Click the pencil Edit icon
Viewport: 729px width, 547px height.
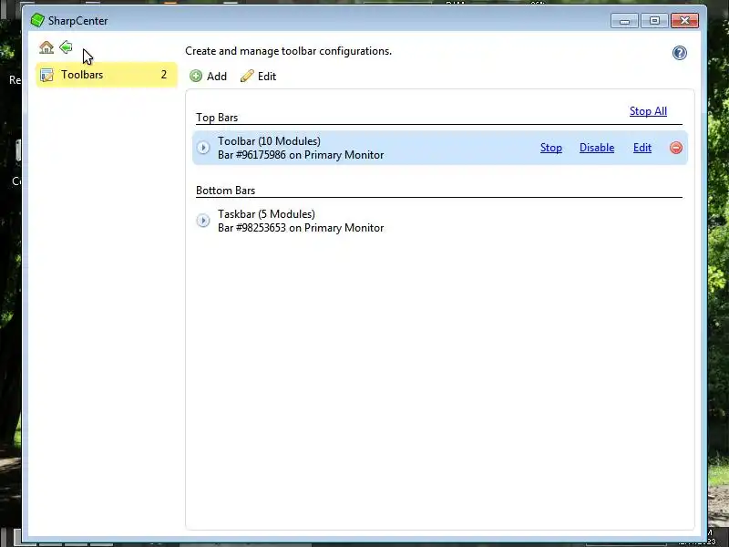tap(247, 76)
